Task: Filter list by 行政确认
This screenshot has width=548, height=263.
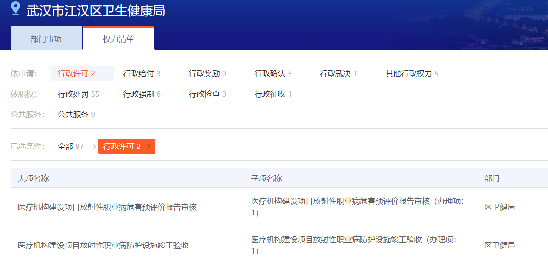Action: coord(273,74)
